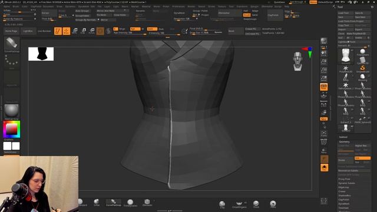Screen dimensions: 377x212
Task: Select the SimpleBrush tool thumbnail
Action: click(x=362, y=69)
